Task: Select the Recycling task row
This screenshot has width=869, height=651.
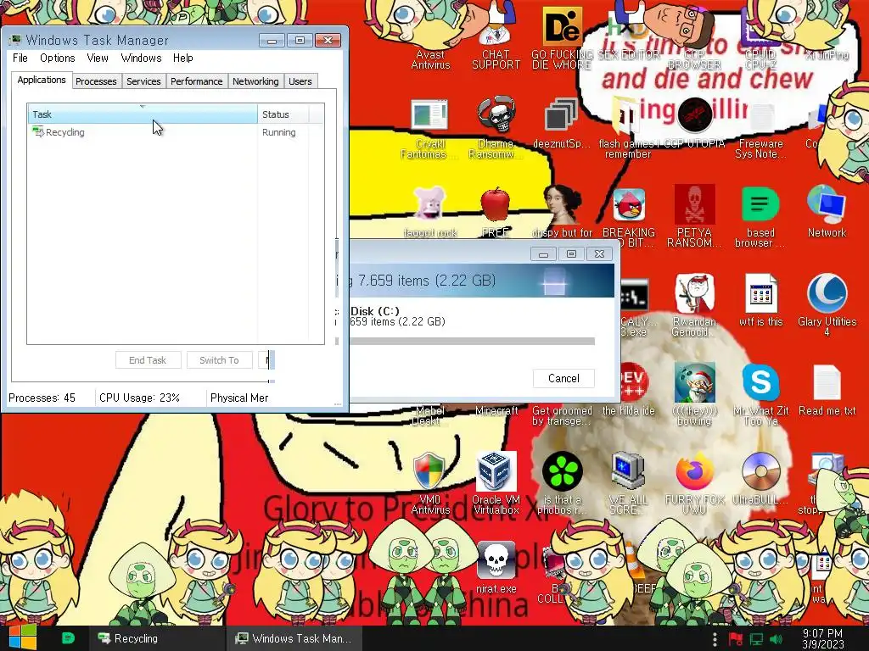Action: click(x=176, y=132)
